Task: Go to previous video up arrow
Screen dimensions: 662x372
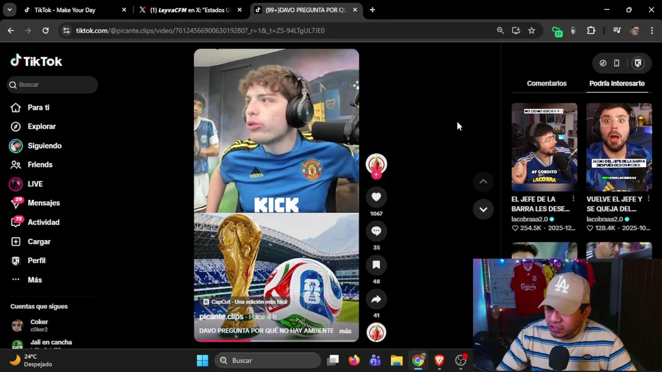Action: click(x=483, y=181)
